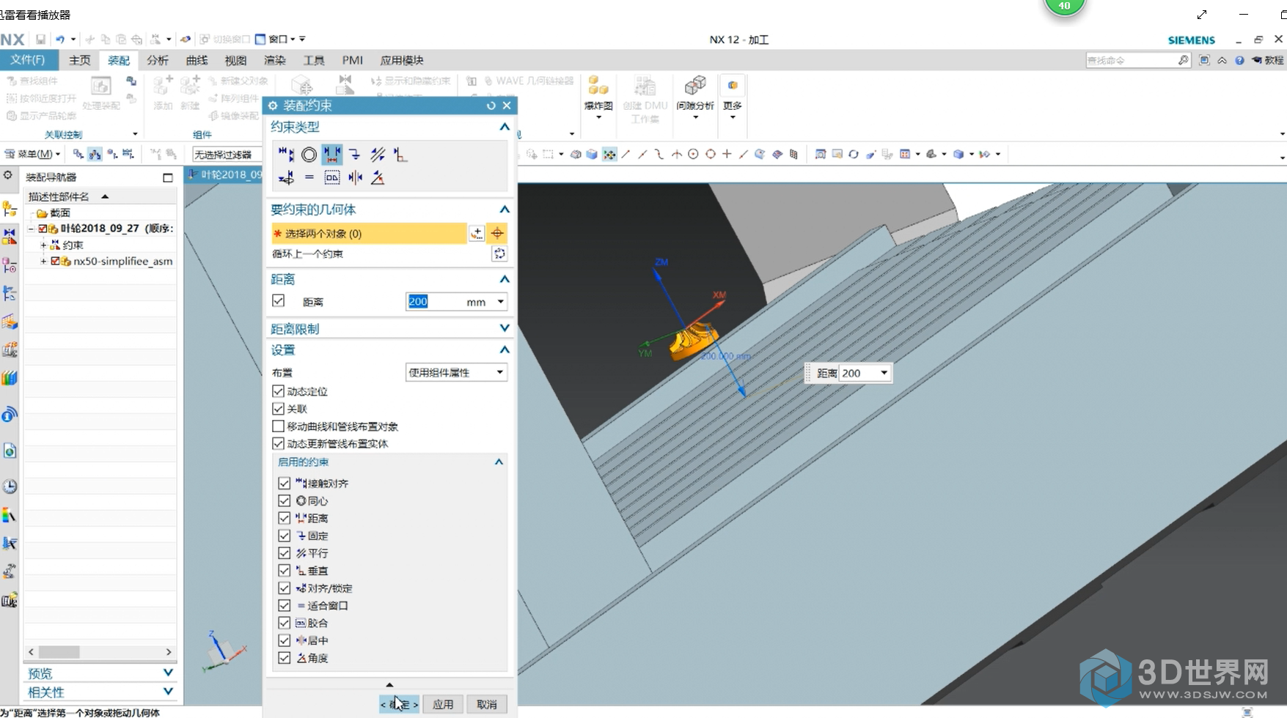Screen dimensions: 1287x718
Task: Expand the 约束 tree node
Action: (x=43, y=245)
